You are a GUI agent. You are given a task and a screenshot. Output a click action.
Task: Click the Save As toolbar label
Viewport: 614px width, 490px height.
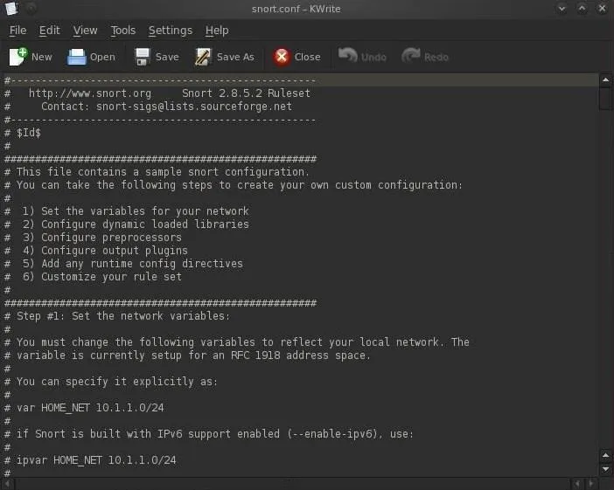point(235,57)
